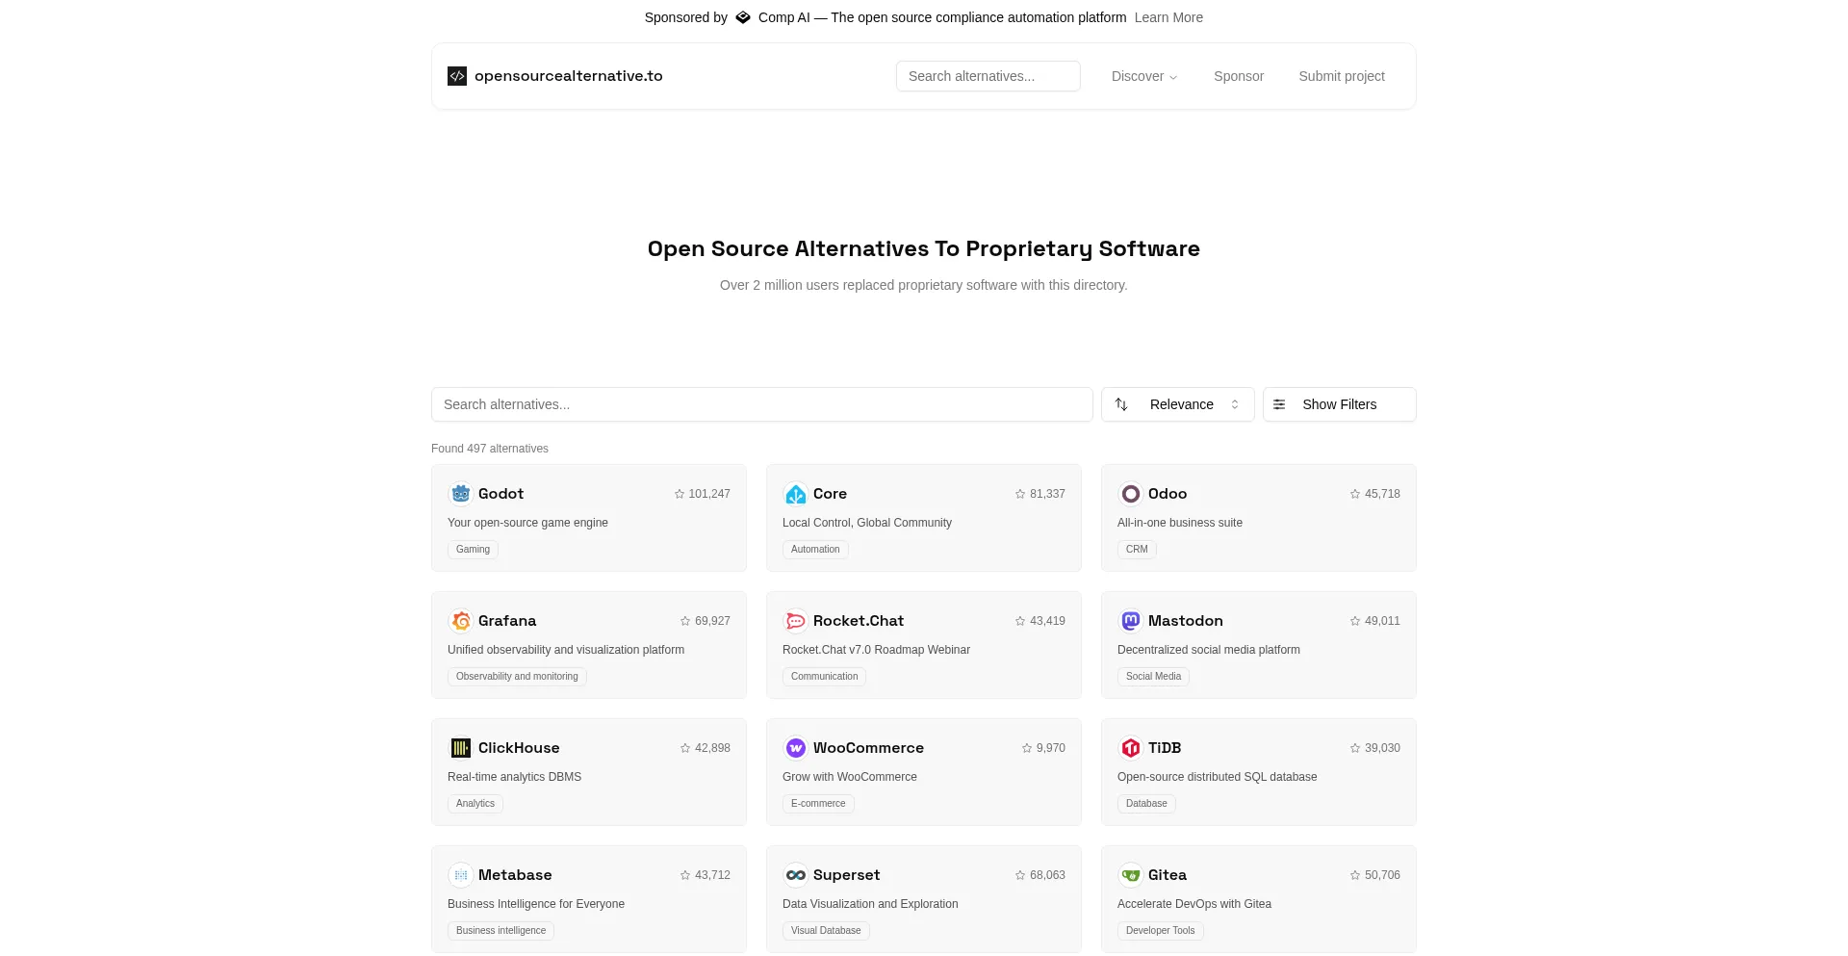Click the star icon on Superset card
1848x956 pixels.
coord(1020,875)
